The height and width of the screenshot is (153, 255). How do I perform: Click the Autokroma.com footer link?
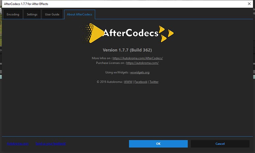coord(18,144)
